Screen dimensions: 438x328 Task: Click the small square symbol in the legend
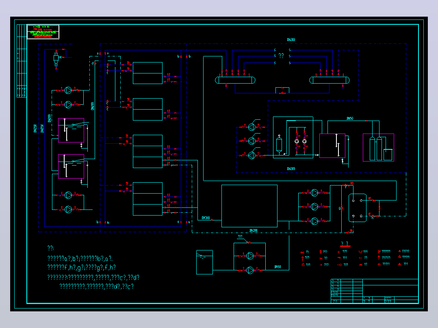321,265
